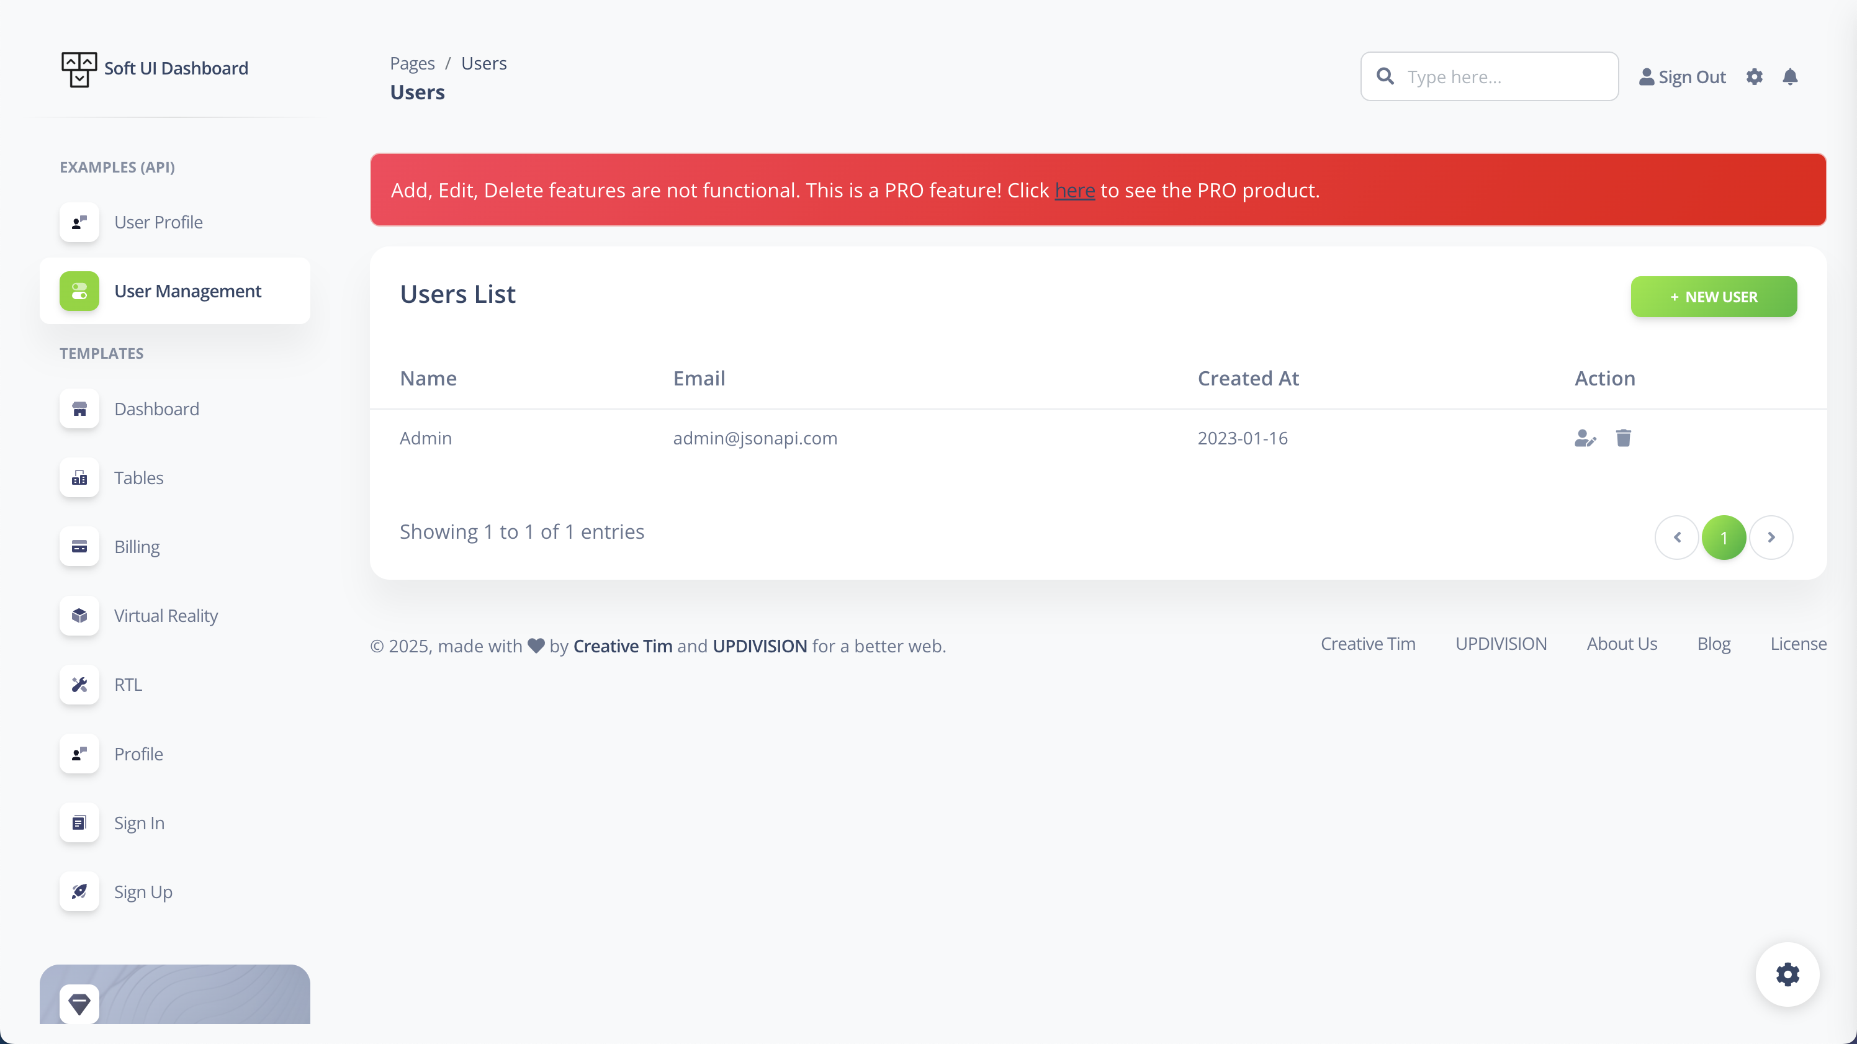Click the settings gear icon in top navbar

click(x=1754, y=76)
